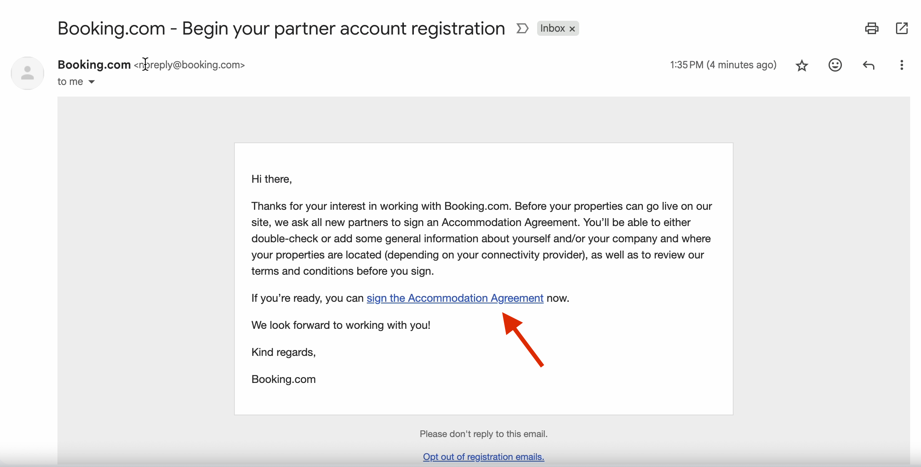The image size is (921, 467).
Task: Open the email in a new window
Action: point(901,28)
